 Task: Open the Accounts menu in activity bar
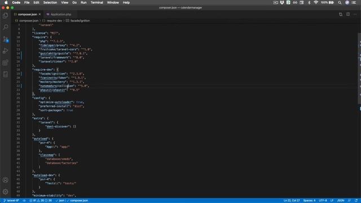click(6, 180)
